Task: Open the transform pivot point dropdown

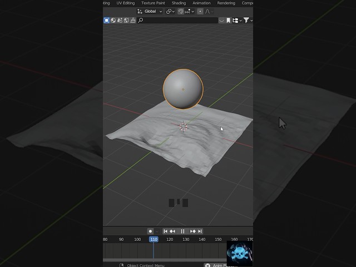Action: click(170, 11)
